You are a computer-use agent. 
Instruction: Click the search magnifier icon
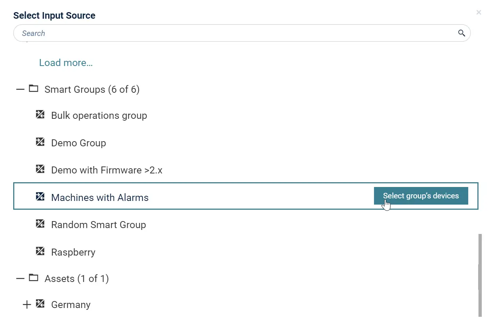pos(461,33)
